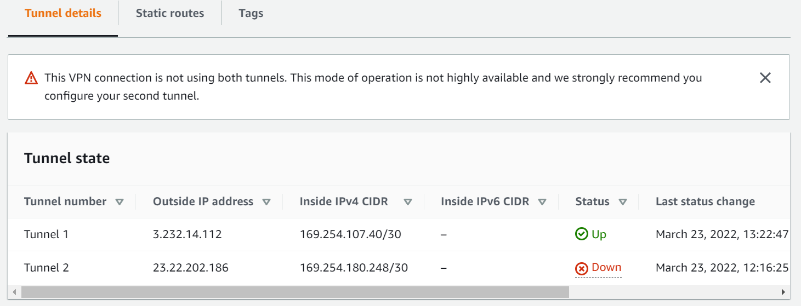Click the Up status text for Tunnel 1
Image resolution: width=801 pixels, height=306 pixels.
pos(599,234)
